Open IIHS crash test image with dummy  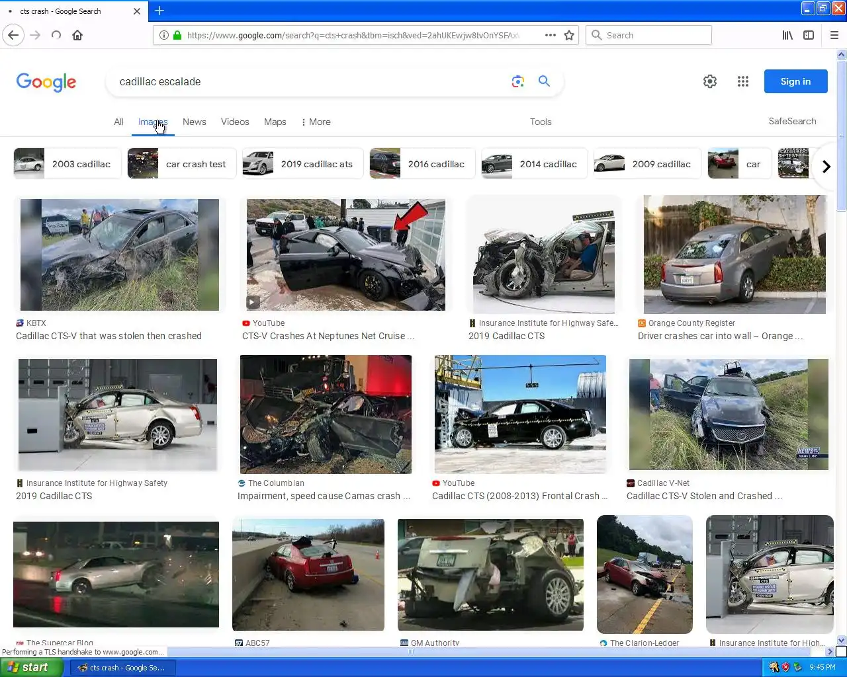pos(544,255)
